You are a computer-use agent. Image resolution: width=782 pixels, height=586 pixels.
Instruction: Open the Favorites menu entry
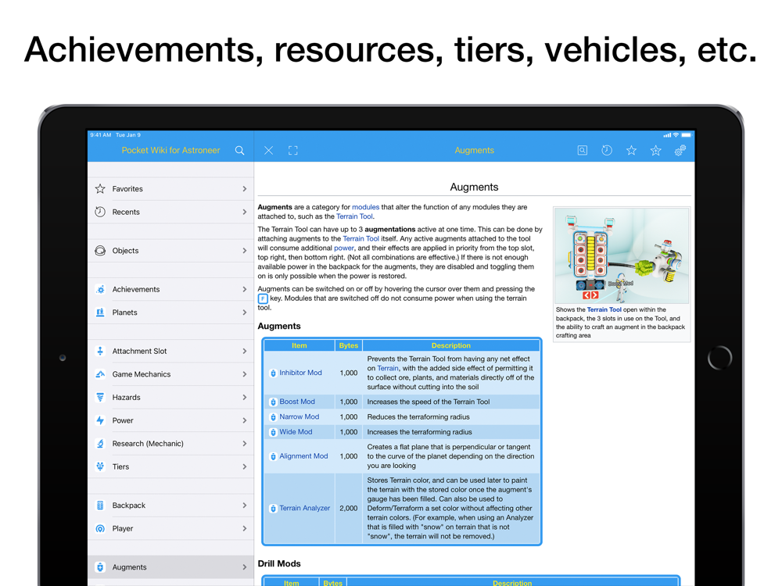[x=170, y=189]
